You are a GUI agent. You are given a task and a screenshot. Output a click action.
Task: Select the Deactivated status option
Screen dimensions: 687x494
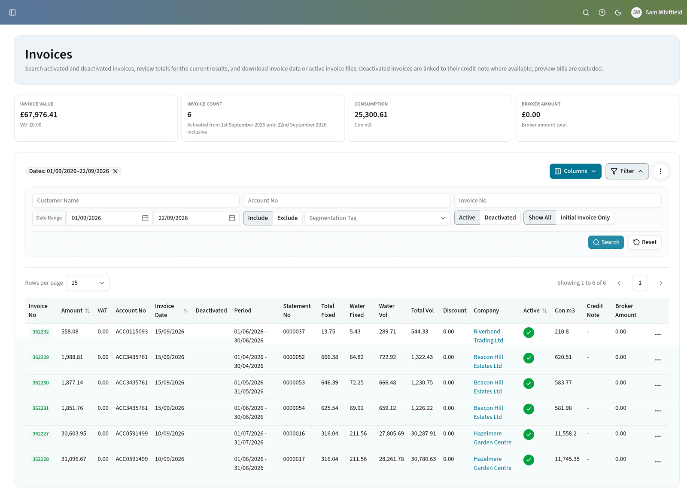(500, 217)
